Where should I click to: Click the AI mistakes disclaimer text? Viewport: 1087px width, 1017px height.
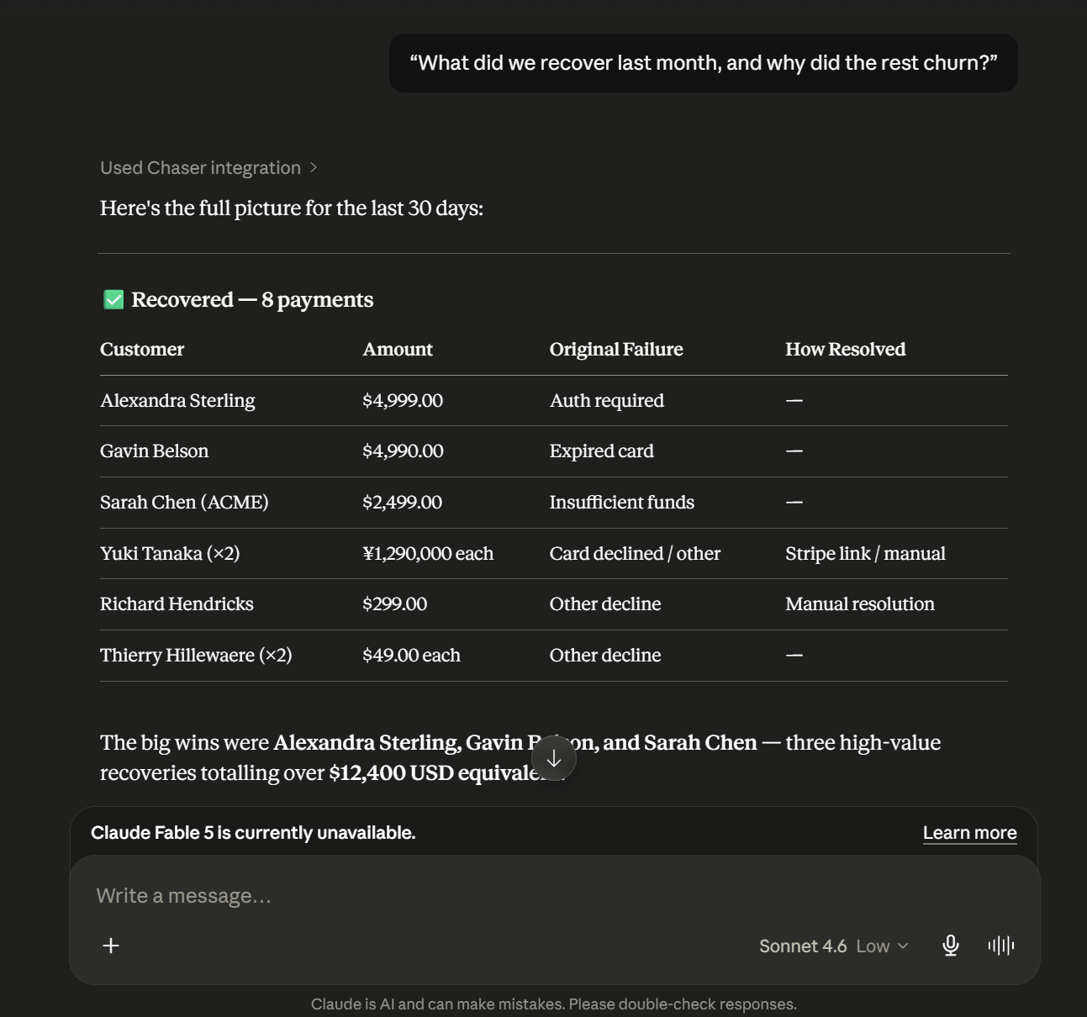554,1004
